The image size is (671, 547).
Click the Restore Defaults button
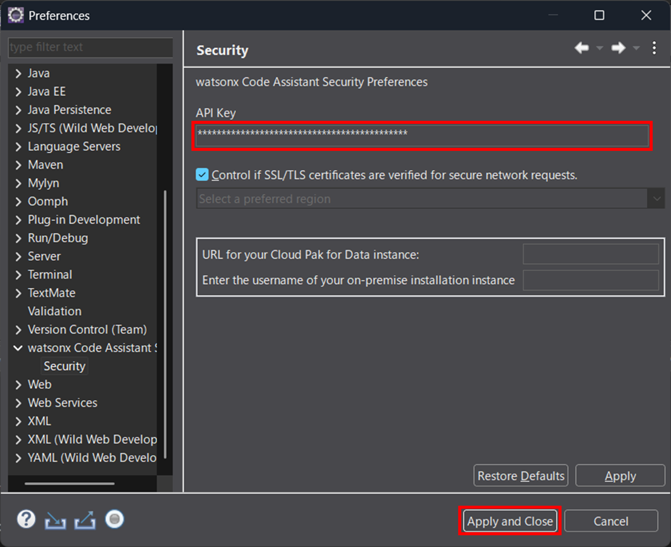coord(520,476)
